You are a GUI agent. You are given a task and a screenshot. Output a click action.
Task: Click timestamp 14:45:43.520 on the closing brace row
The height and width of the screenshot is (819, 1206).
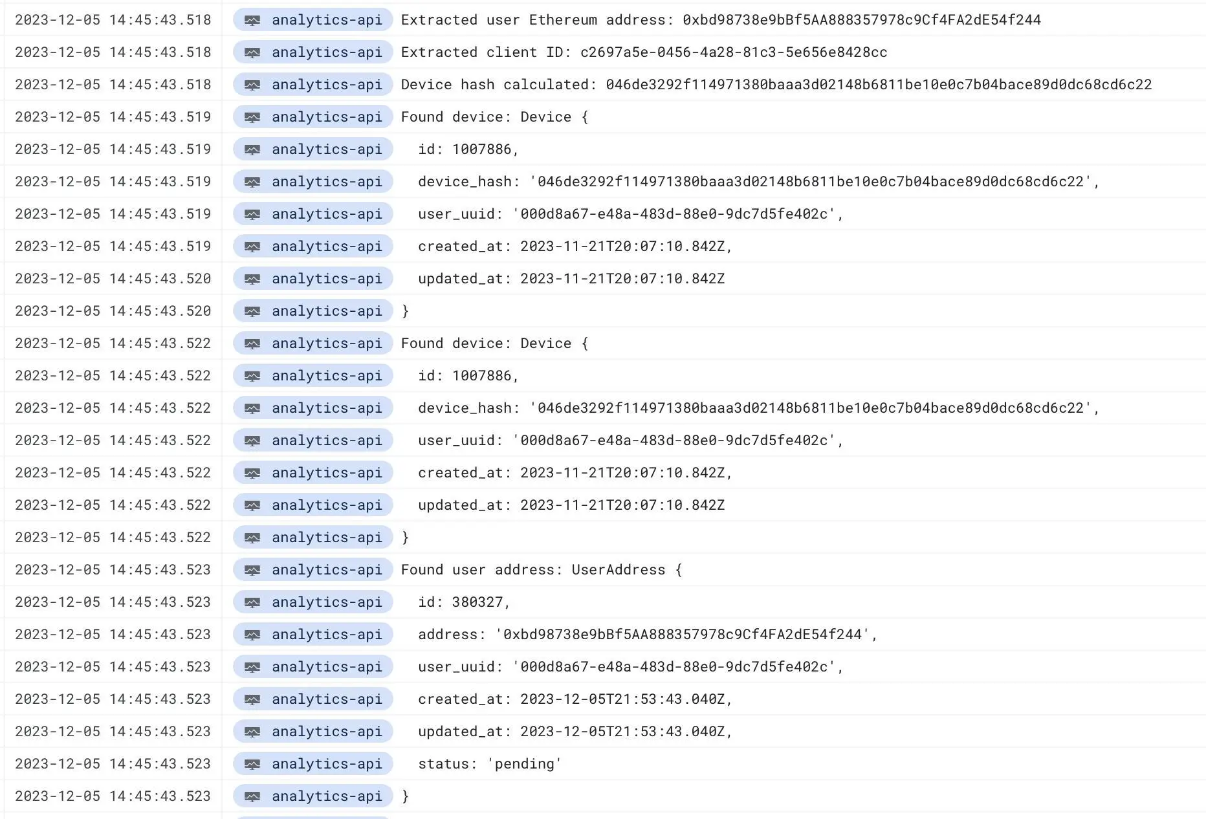coord(113,311)
